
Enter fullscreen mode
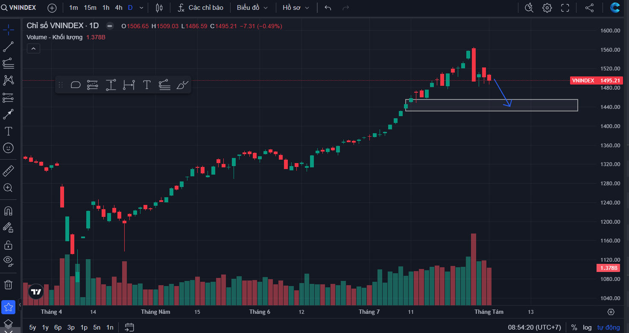(565, 8)
